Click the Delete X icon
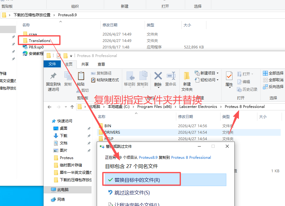 point(158,76)
